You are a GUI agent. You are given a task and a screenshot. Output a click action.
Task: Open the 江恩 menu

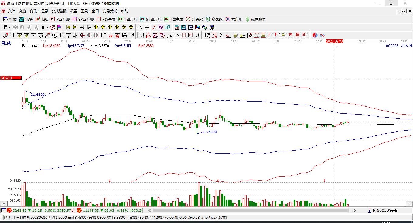pyautogui.click(x=44, y=11)
